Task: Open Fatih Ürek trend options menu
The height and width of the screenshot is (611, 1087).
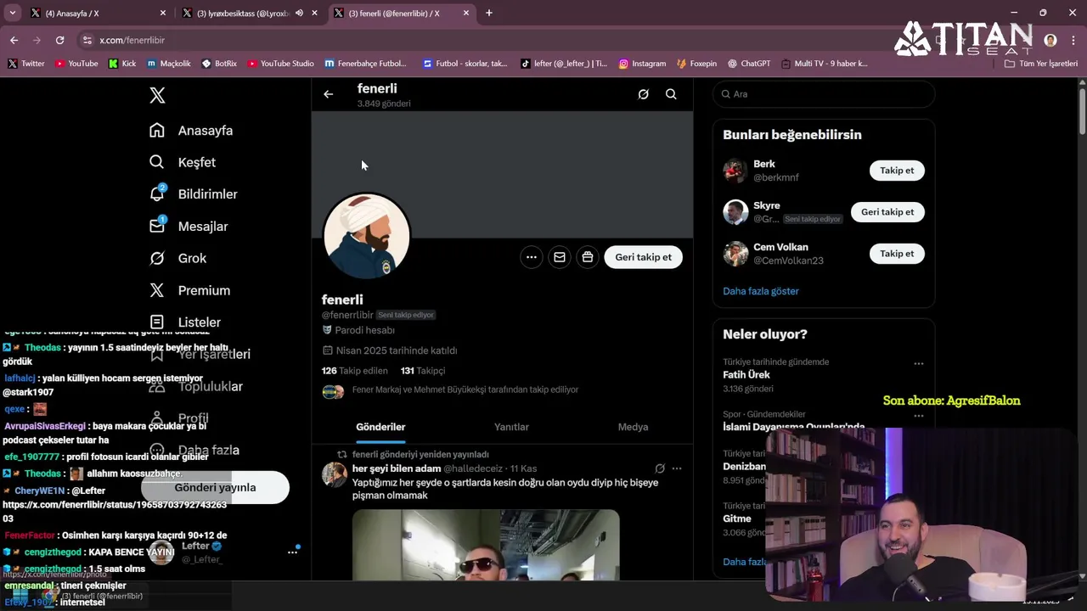Action: [918, 363]
